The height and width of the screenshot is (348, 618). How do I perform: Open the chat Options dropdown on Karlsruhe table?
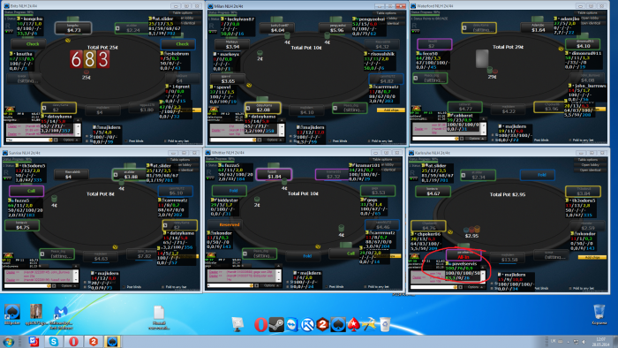pos(475,287)
